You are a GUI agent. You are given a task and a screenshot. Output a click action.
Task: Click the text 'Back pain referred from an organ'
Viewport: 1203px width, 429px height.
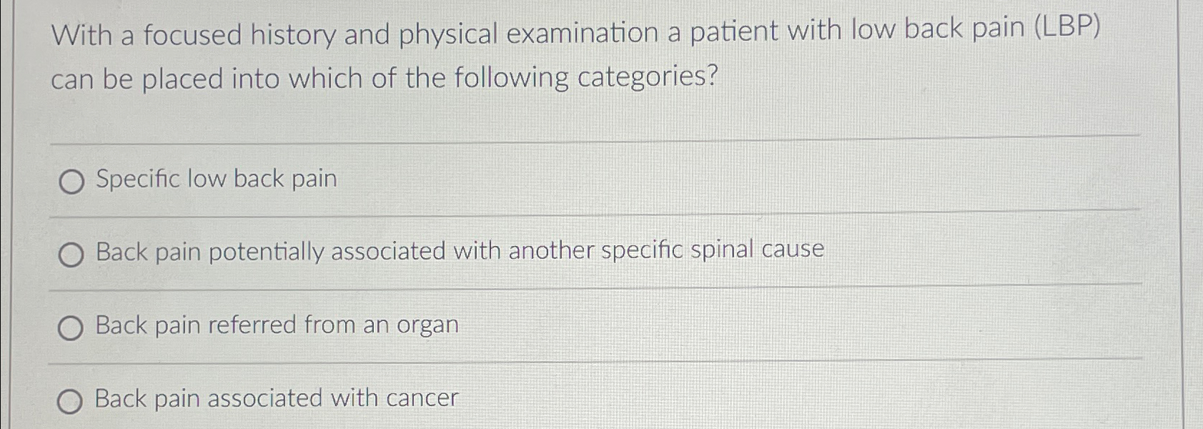coord(277,325)
